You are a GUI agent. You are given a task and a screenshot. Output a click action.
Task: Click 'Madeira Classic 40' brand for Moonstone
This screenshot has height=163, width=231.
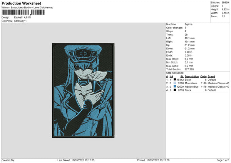click(x=218, y=83)
